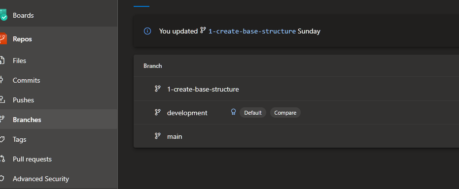Click the info icon in update banner

[x=147, y=31]
